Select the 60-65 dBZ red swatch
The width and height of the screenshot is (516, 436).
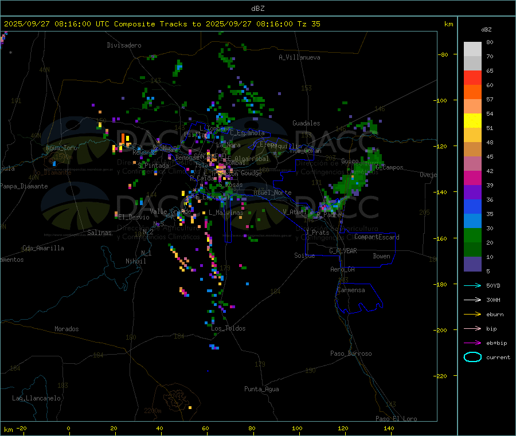point(472,77)
